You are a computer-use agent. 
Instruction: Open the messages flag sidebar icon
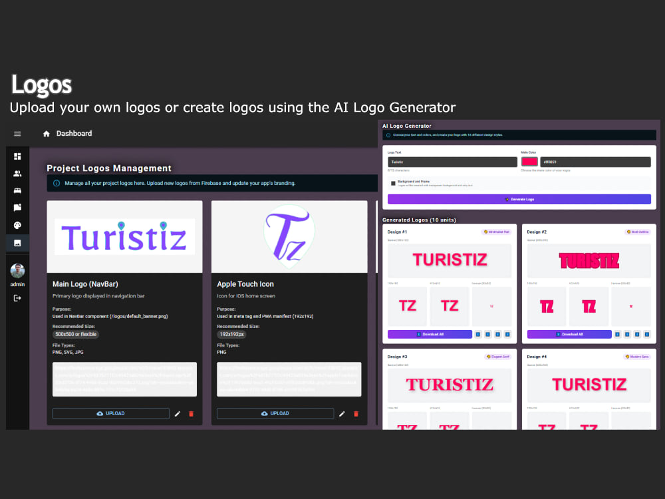click(x=17, y=208)
